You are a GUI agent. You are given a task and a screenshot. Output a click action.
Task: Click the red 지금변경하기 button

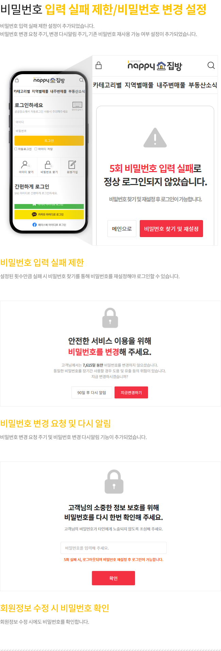click(x=131, y=393)
